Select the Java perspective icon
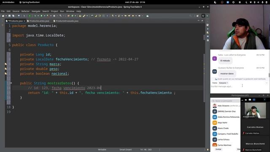Viewport: 270px width, 152px height. (x=203, y=16)
